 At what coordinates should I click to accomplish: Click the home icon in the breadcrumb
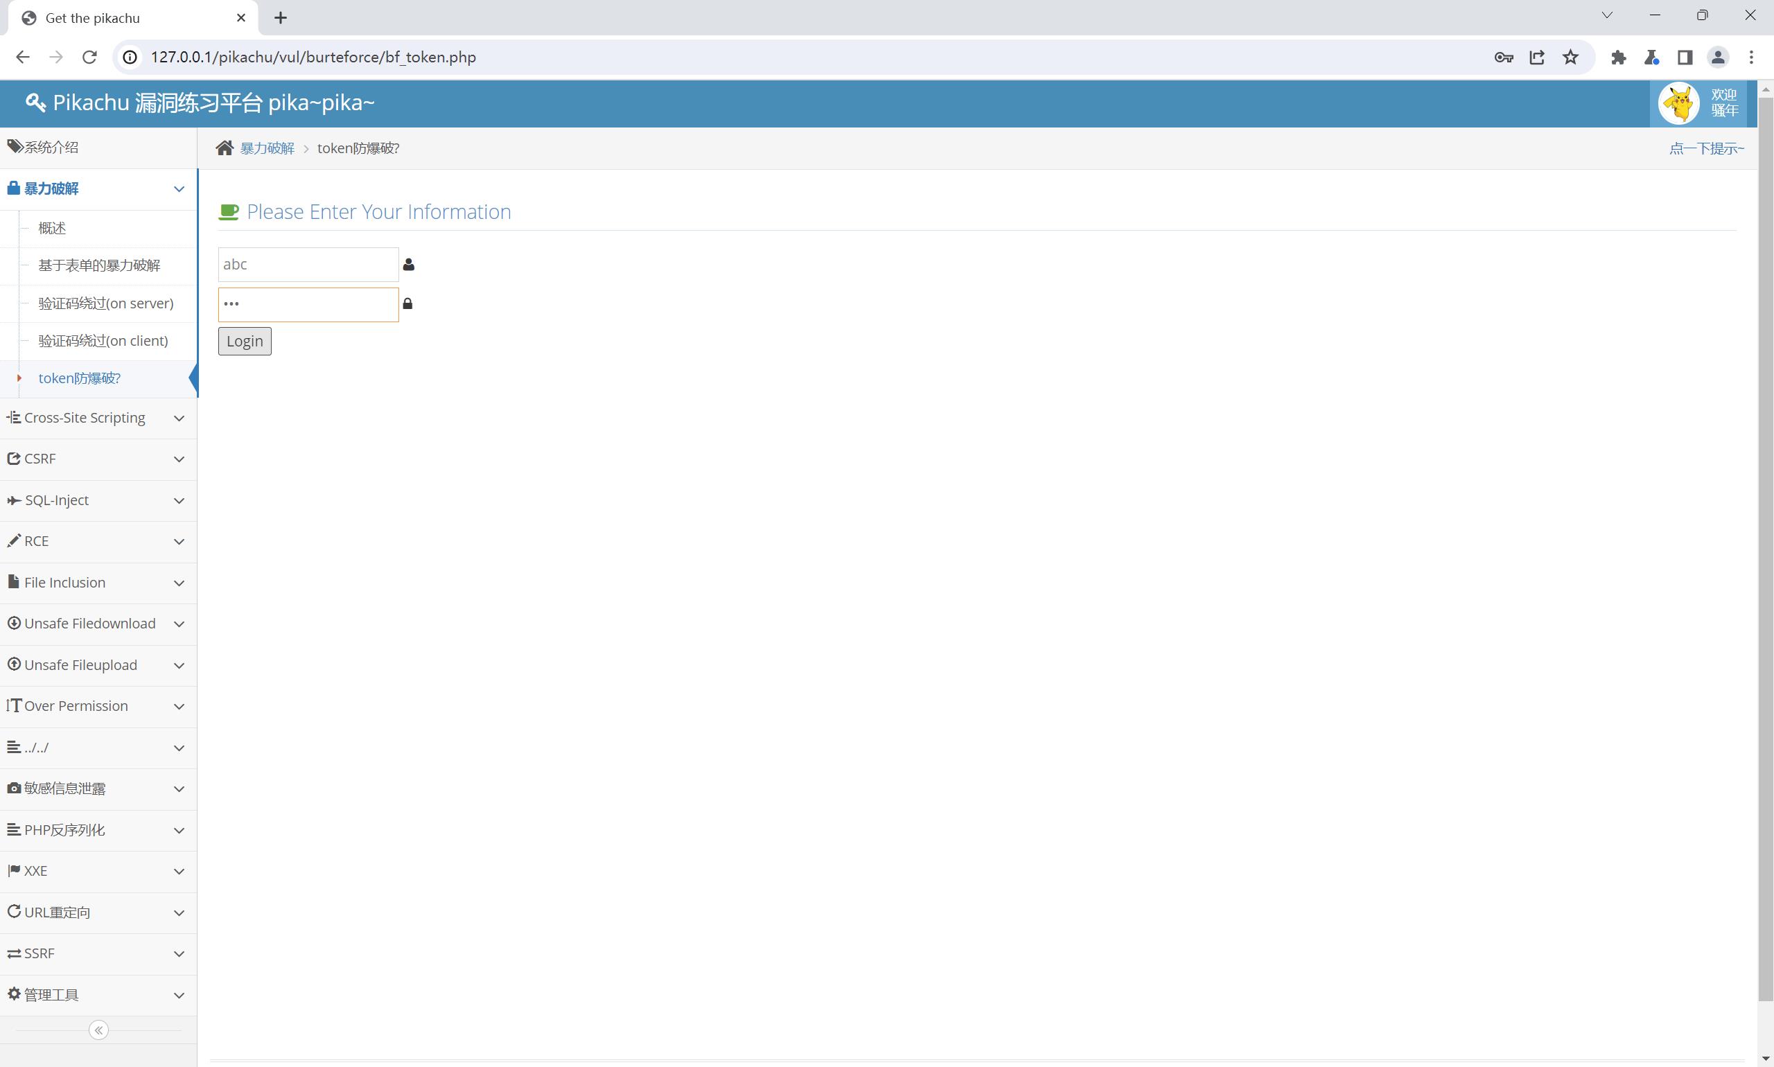[225, 148]
